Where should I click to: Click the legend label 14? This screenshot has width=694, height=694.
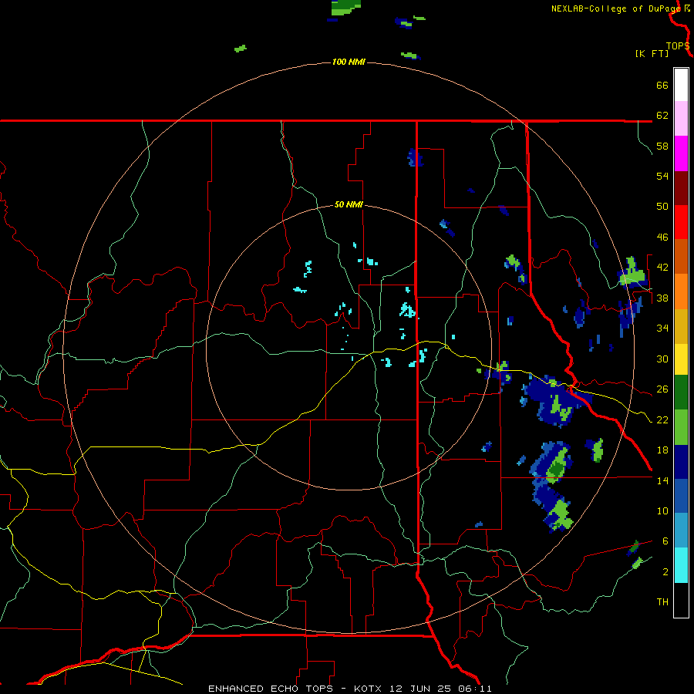[662, 480]
